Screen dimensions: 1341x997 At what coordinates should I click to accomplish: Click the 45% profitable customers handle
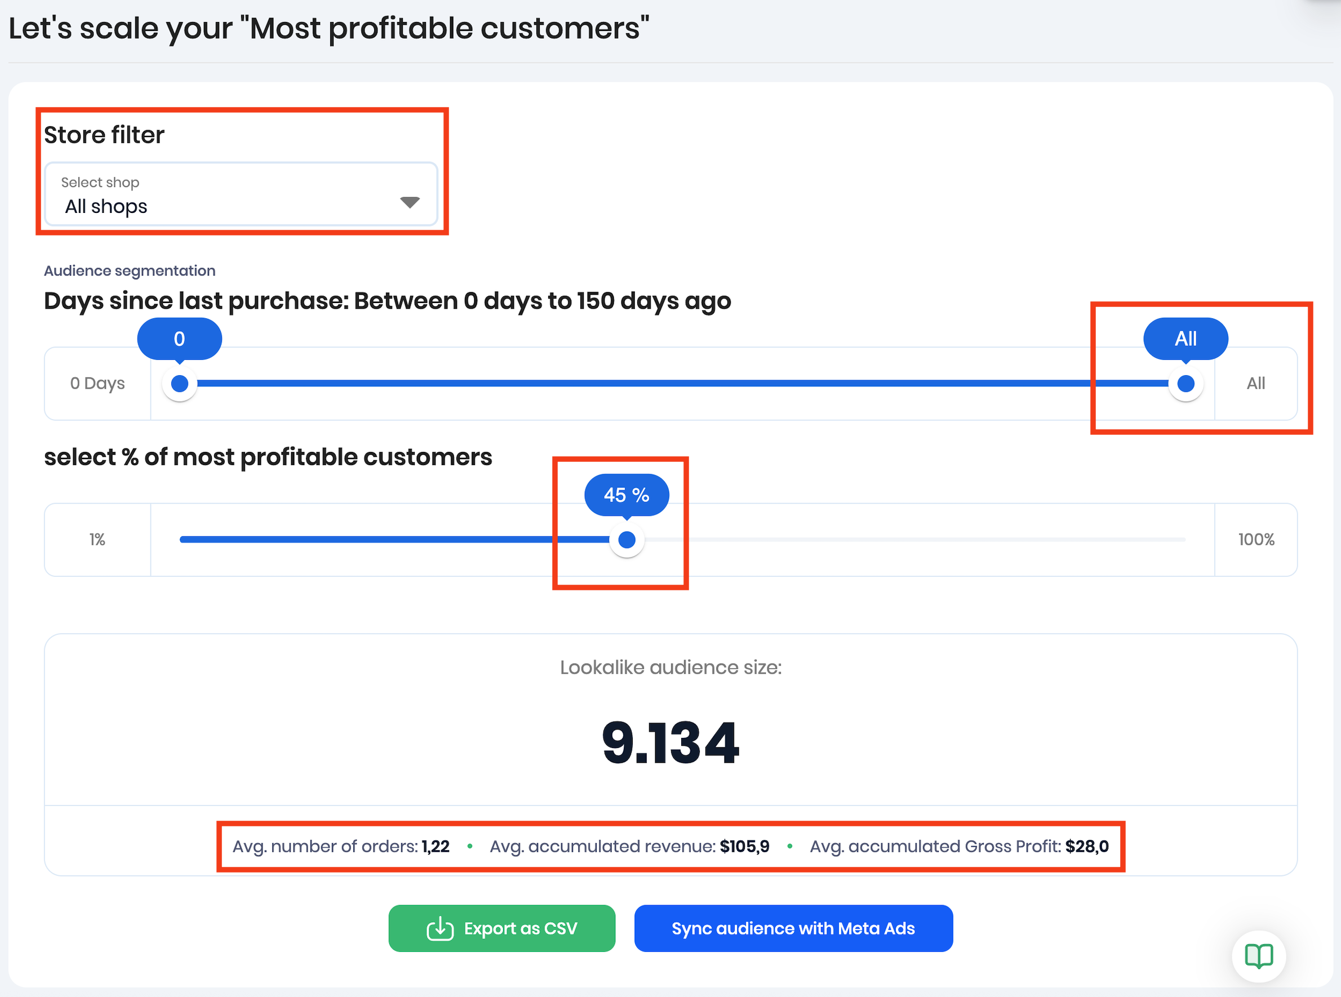pos(627,540)
